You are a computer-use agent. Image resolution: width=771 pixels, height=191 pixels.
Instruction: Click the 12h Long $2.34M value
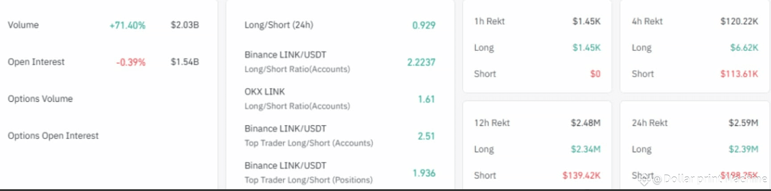(x=586, y=149)
